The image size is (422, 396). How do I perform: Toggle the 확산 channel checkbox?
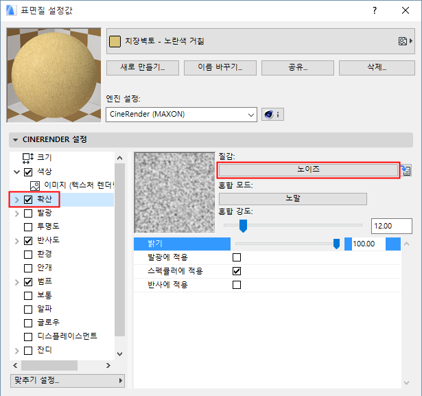[x=28, y=200]
